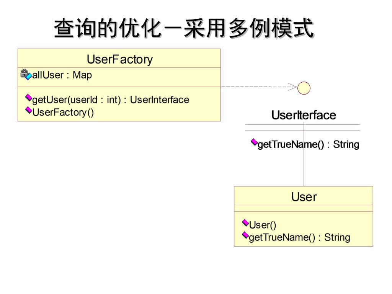Image resolution: width=392 pixels, height=294 pixels.
Task: Select the User class title
Action: coord(304,197)
